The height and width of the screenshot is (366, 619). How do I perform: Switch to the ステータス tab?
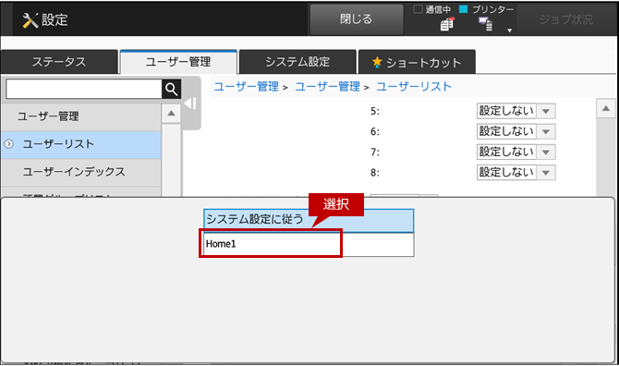59,62
